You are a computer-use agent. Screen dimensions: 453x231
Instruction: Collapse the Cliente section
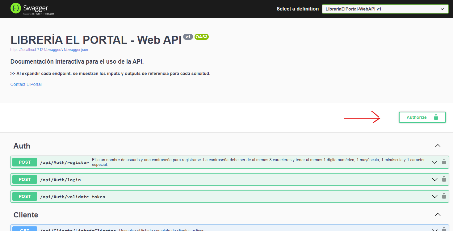(438, 215)
